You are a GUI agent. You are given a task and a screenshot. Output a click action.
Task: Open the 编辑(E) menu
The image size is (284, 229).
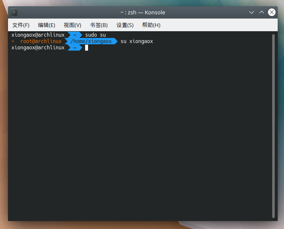coord(46,25)
